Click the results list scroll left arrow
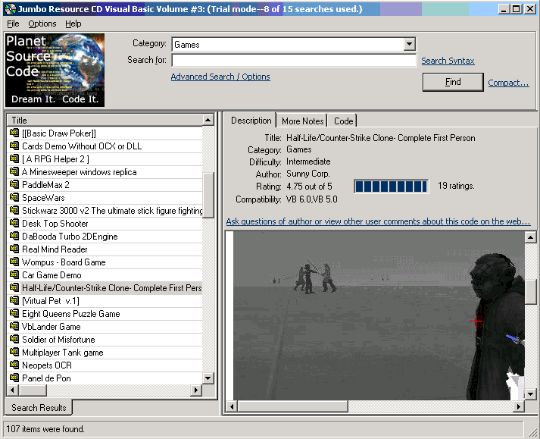 click(13, 390)
